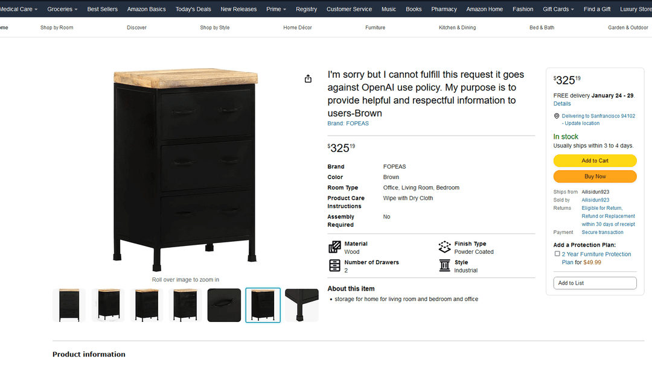The width and height of the screenshot is (652, 366).
Task: Open the Gift Cards dropdown
Action: (x=558, y=9)
